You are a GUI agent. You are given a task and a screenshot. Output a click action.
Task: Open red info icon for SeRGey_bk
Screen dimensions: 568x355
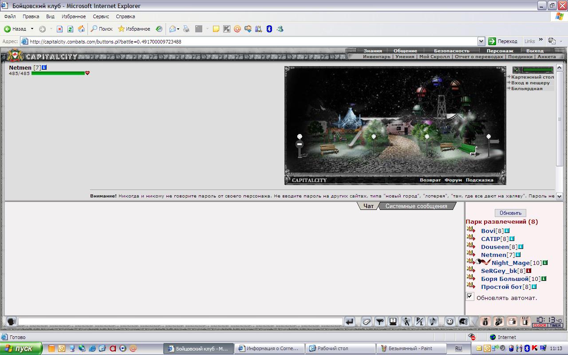pos(529,271)
